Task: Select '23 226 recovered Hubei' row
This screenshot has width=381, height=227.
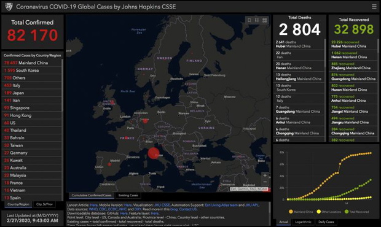Action: [353, 44]
